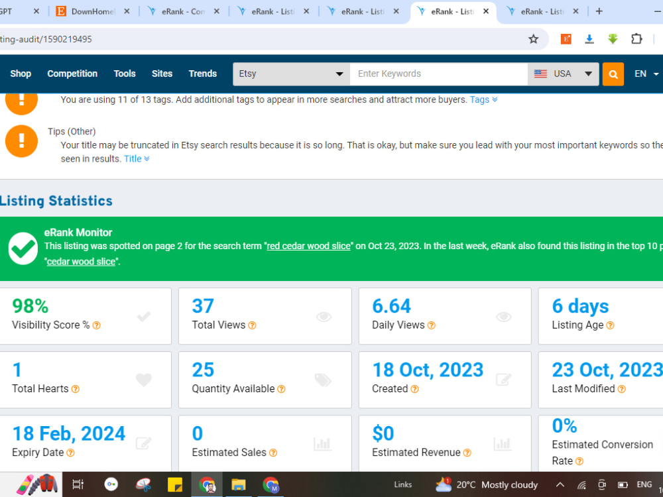Click the tag icon in Quantity Available card
663x497 pixels.
pyautogui.click(x=323, y=380)
